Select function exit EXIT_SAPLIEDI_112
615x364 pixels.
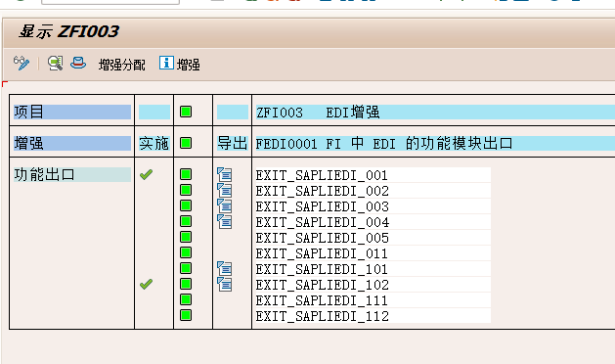tap(373, 316)
